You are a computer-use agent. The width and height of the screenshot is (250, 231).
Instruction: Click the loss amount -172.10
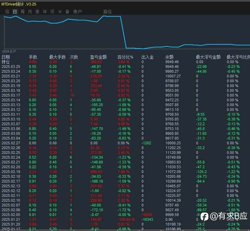click(x=97, y=210)
